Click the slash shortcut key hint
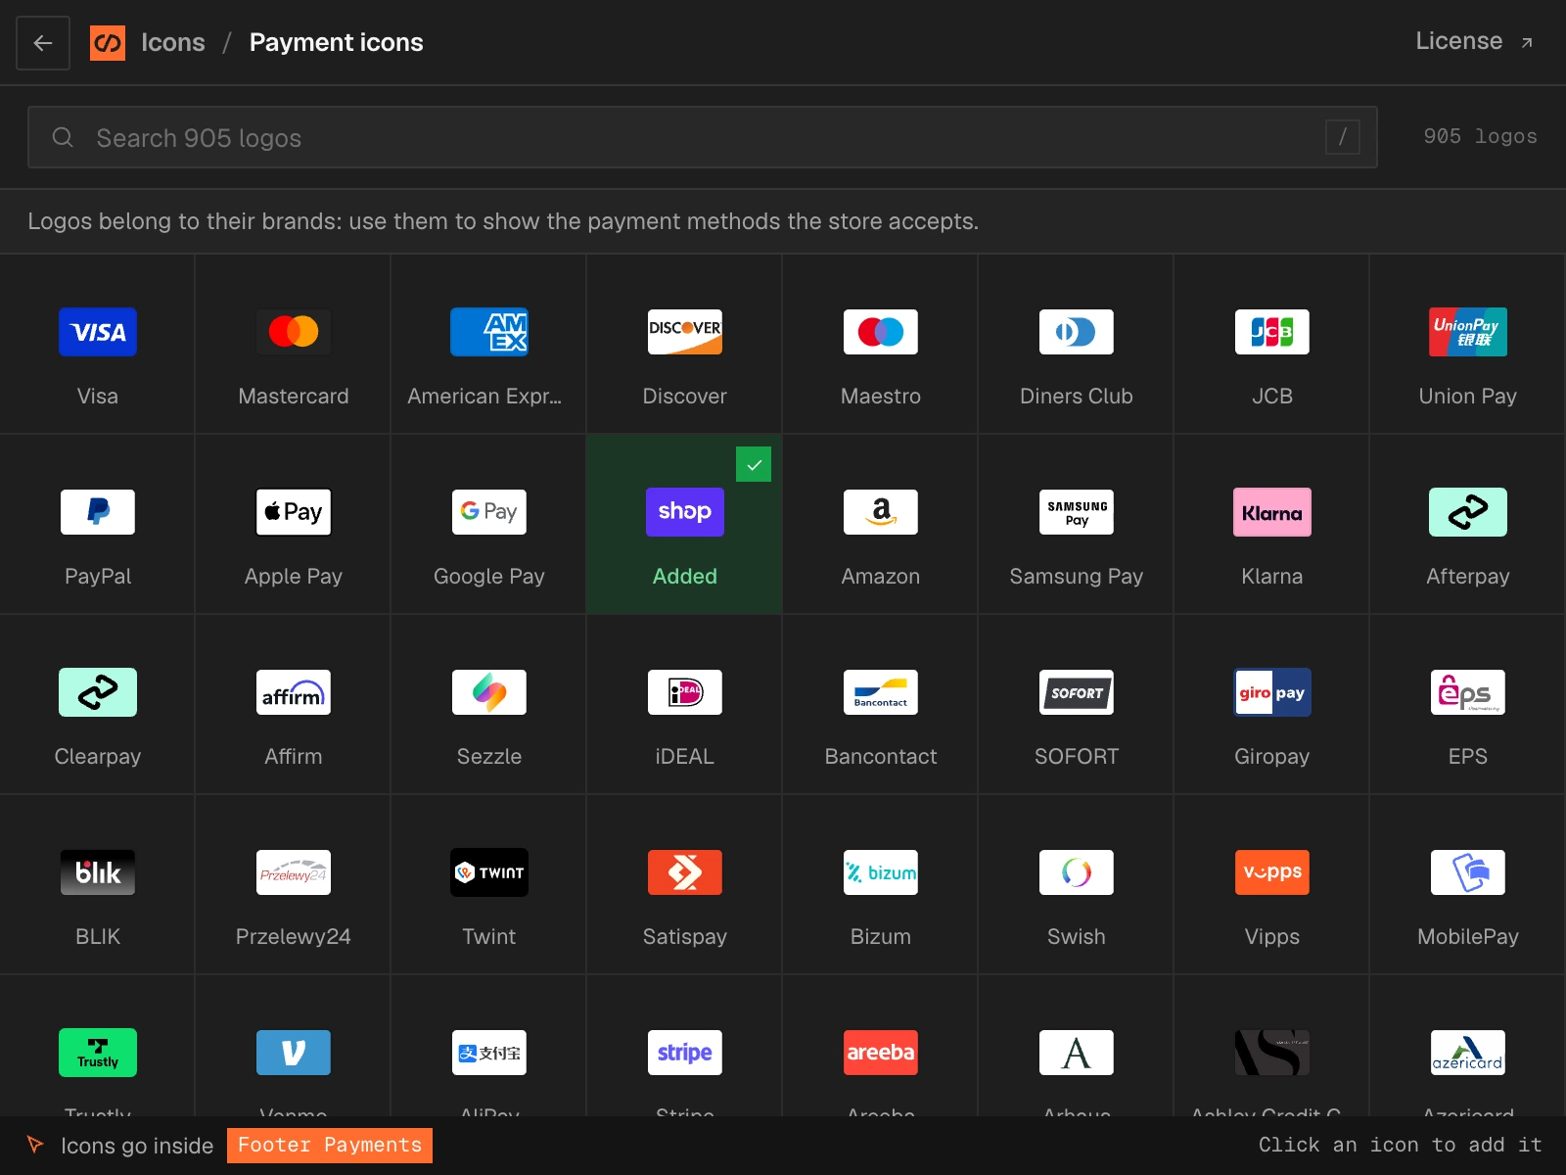The image size is (1566, 1175). [1343, 137]
